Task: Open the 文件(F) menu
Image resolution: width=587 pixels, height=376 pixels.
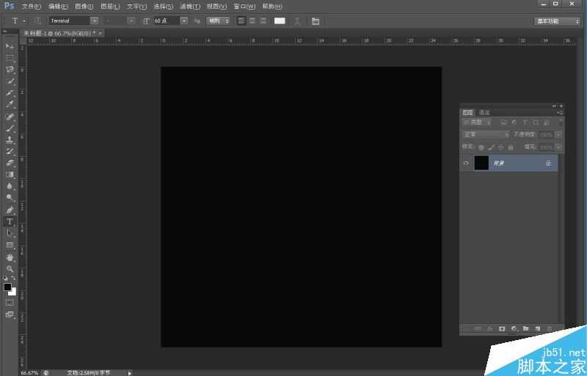Action: 32,6
